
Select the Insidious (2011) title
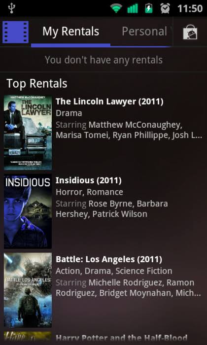[89, 180]
